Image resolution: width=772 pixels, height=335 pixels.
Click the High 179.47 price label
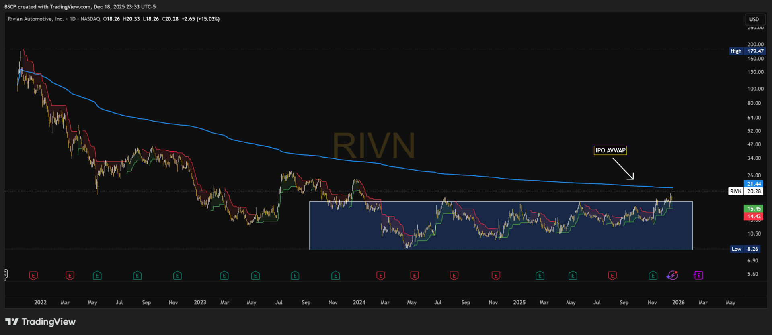coord(747,51)
